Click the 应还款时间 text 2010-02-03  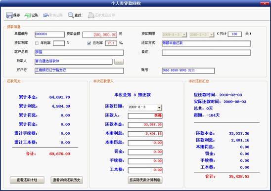(x=230, y=95)
